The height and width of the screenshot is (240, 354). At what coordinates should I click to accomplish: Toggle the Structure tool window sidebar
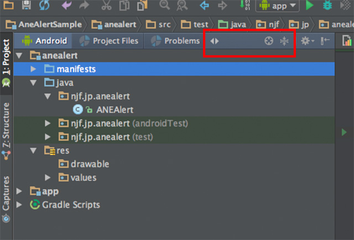[6, 131]
